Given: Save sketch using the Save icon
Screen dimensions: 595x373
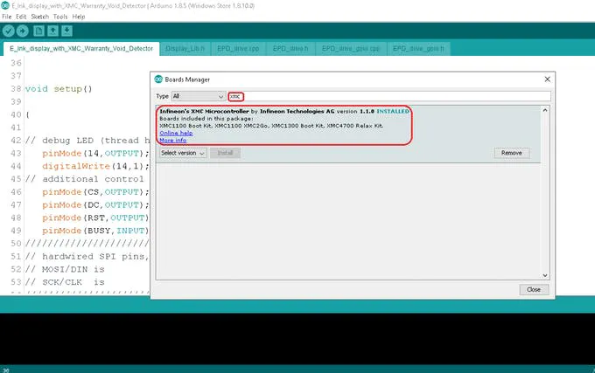Looking at the screenshot, I should [x=66, y=31].
